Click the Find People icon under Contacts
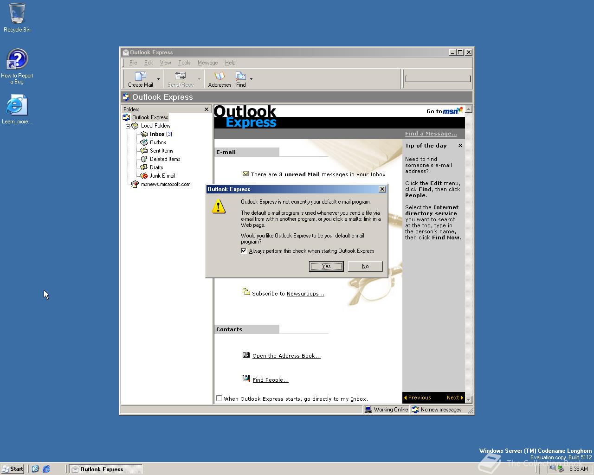The width and height of the screenshot is (594, 475). coord(246,379)
